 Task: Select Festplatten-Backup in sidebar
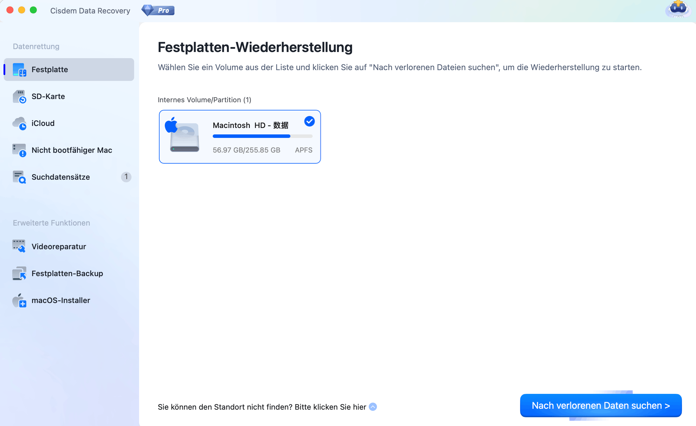point(67,273)
